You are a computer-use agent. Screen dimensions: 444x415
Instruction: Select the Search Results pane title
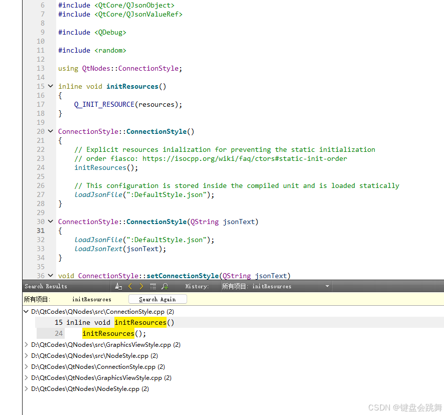click(46, 286)
